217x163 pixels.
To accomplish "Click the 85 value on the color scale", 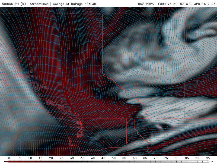I will [187, 158].
